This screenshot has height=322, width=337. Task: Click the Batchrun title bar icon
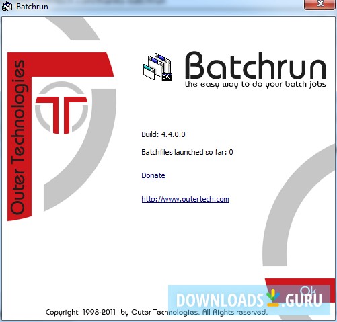(7, 7)
